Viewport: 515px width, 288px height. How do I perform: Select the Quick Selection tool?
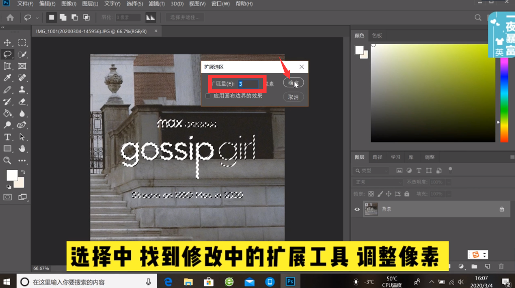pyautogui.click(x=22, y=54)
